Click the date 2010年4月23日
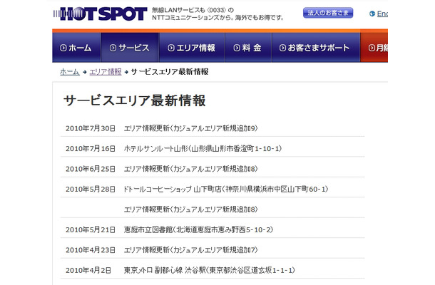 [91, 250]
